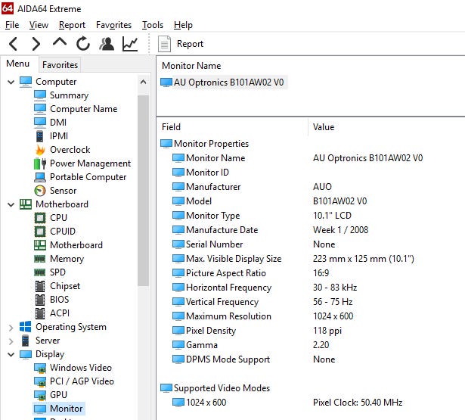Open the DMI page
The image size is (465, 420).
58,123
